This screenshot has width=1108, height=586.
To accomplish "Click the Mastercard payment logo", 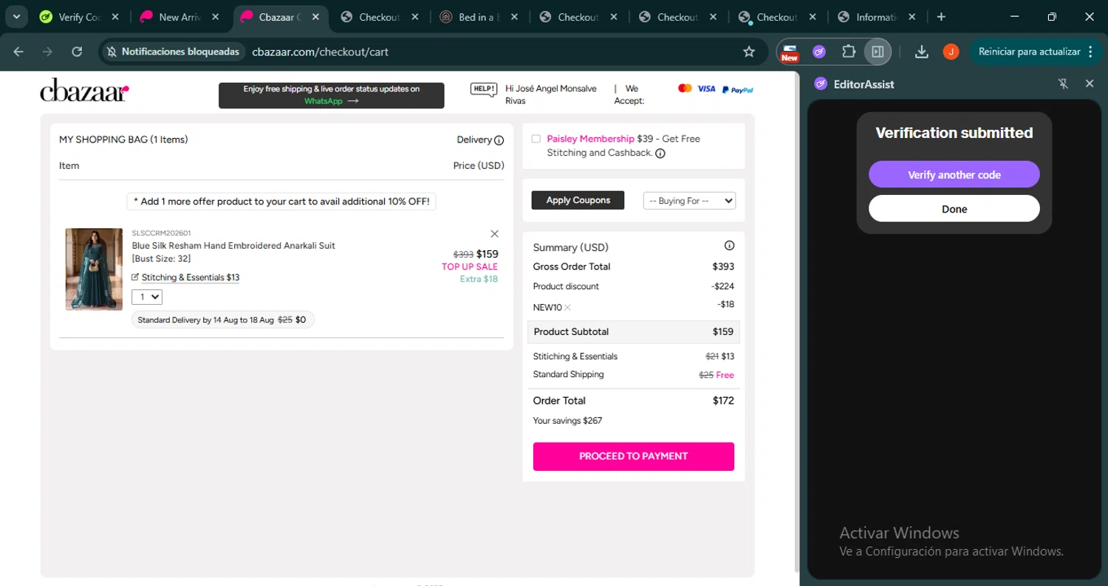I will (685, 89).
